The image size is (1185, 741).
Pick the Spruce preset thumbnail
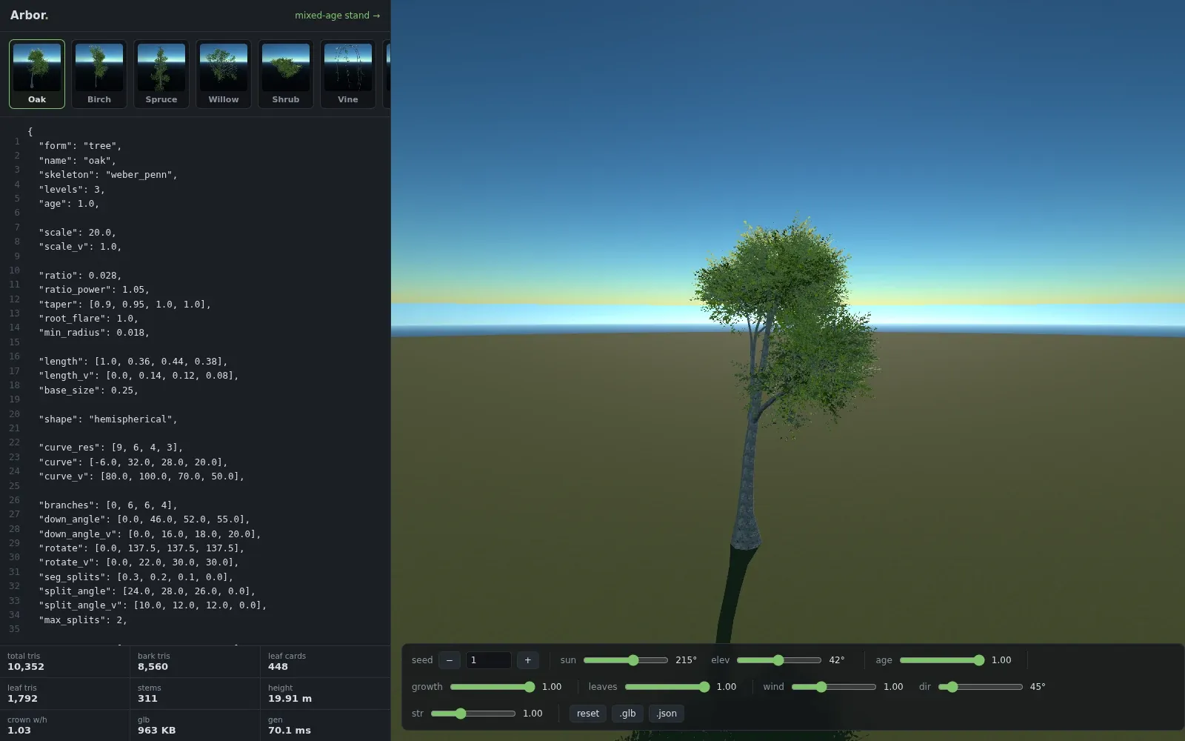[x=161, y=74]
